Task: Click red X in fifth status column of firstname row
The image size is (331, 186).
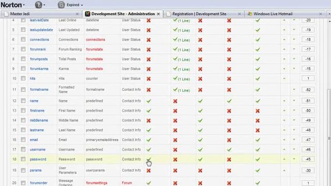Action: pyautogui.click(x=258, y=111)
